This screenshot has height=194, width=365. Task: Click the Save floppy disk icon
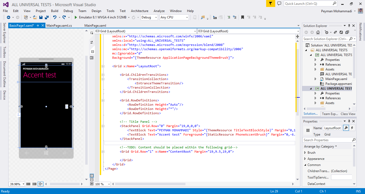tap(41, 17)
